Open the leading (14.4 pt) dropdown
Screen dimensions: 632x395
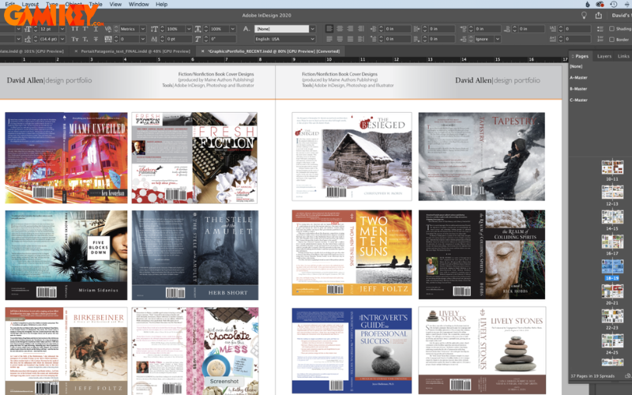click(x=62, y=39)
